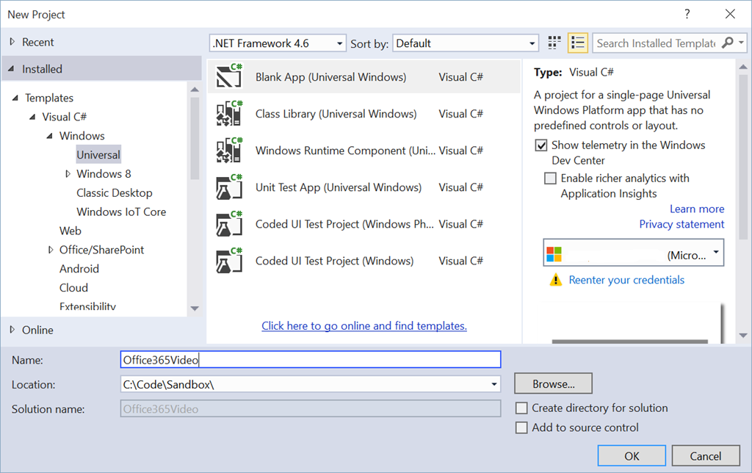Uncheck Show telemetry in Windows Dev Center
This screenshot has width=752, height=473.
(541, 145)
